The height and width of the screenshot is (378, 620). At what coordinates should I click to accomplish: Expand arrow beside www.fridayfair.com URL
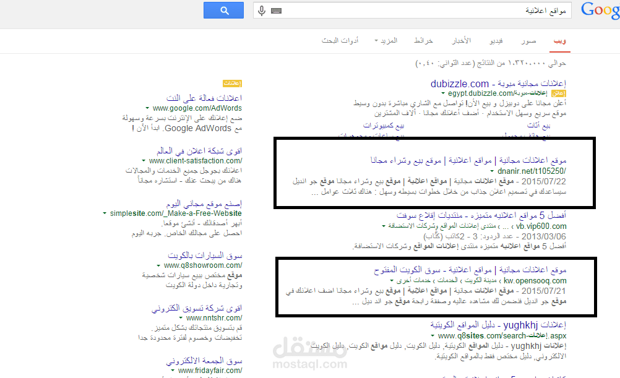point(173,371)
